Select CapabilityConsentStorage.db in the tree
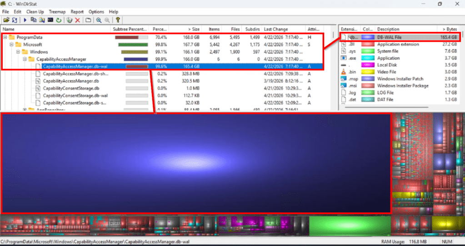Screen dimensions: 465x246 click(71, 88)
